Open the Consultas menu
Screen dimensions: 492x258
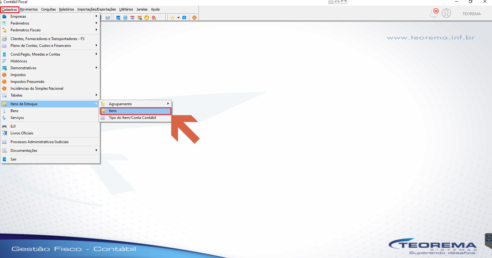coord(48,10)
